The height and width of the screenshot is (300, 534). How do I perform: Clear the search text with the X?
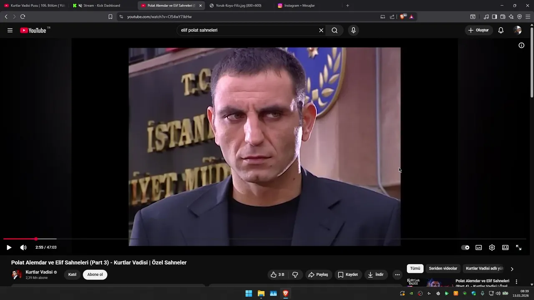(321, 30)
